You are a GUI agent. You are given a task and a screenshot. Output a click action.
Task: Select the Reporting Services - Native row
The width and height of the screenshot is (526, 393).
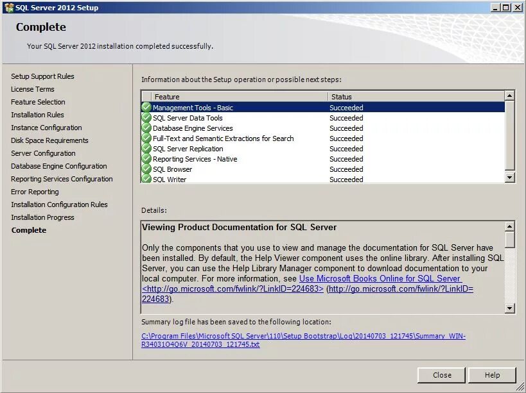pyautogui.click(x=323, y=159)
